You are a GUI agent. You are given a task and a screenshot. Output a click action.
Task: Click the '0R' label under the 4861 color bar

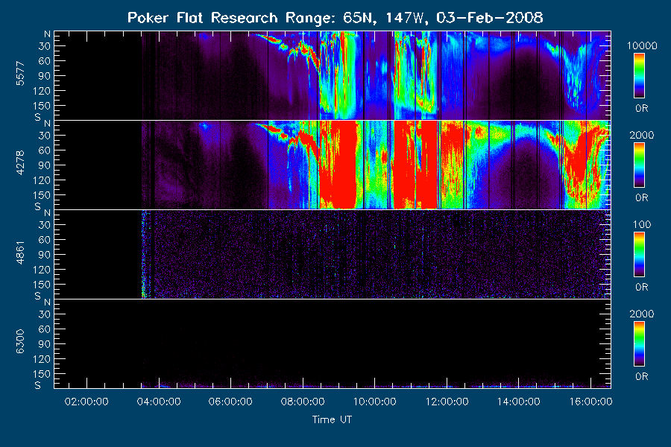point(642,288)
